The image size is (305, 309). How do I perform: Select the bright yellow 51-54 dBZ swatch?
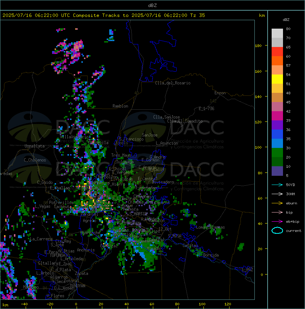click(x=277, y=79)
